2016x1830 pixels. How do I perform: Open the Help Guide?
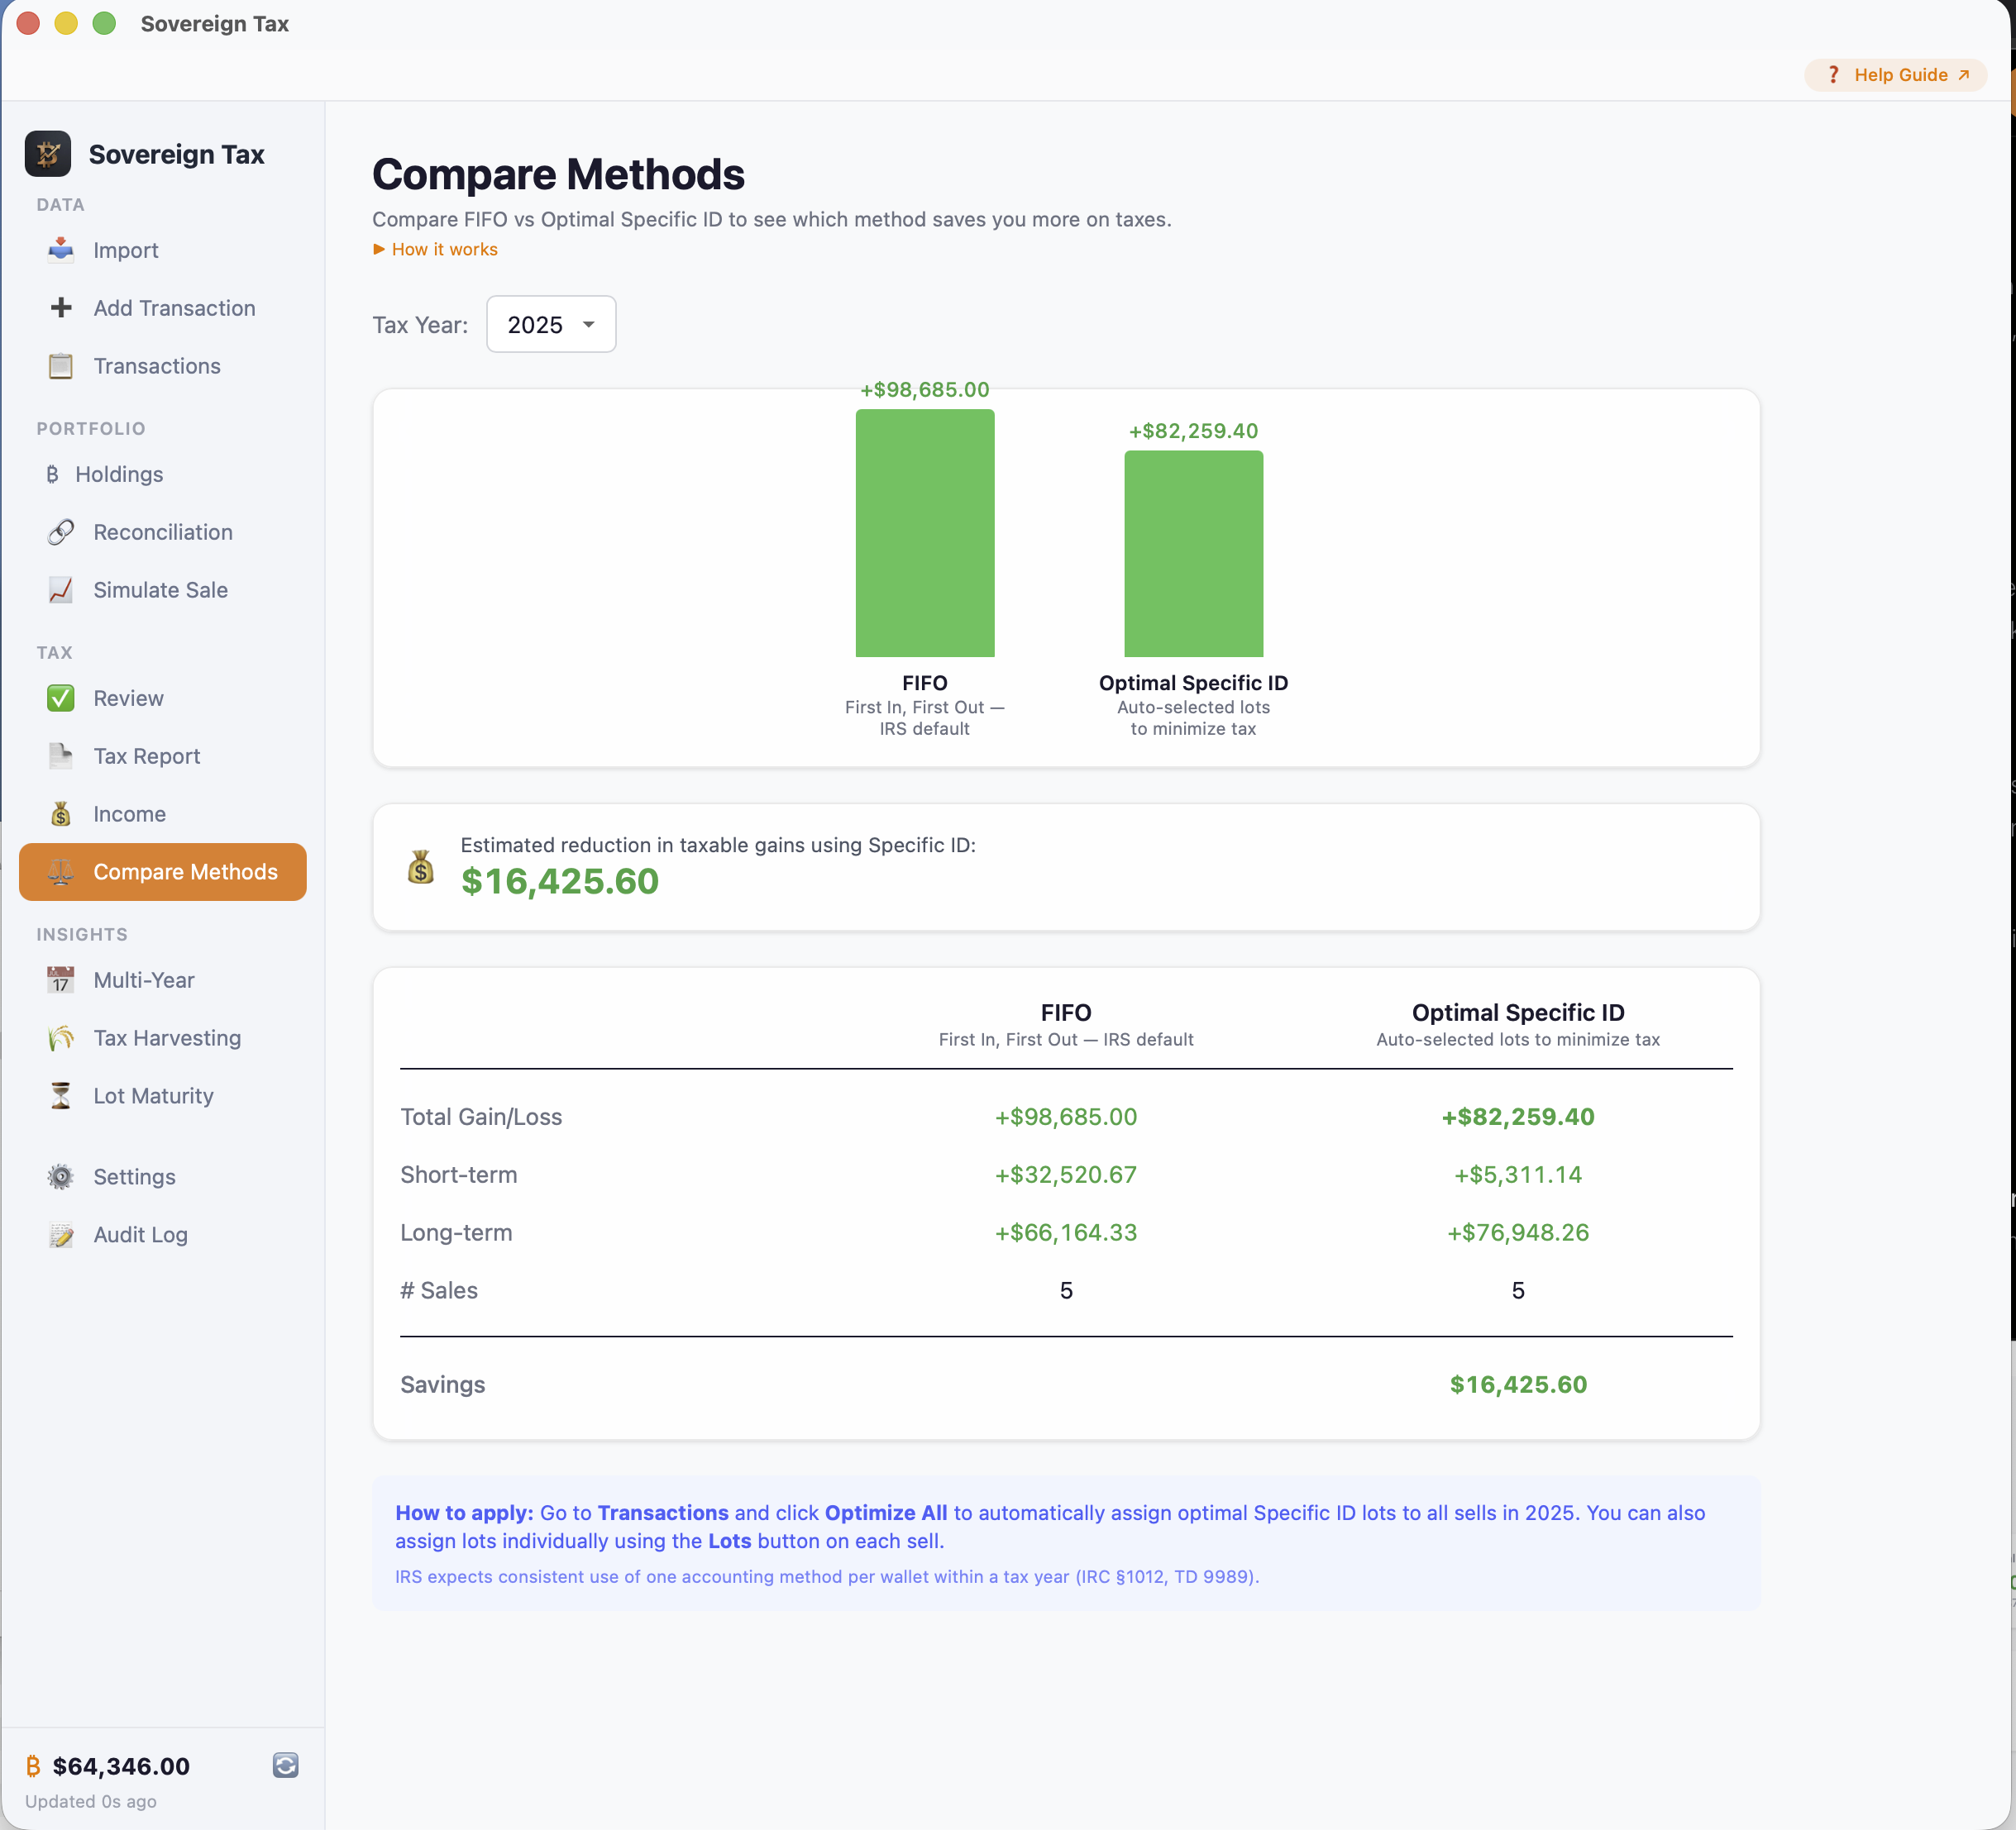pyautogui.click(x=1895, y=74)
